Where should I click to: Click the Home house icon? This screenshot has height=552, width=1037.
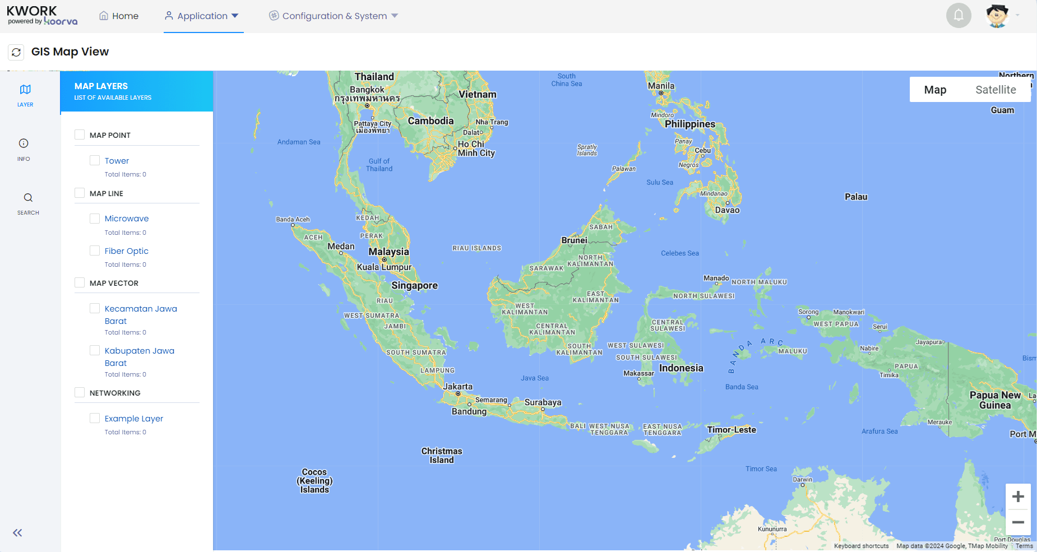(x=104, y=16)
